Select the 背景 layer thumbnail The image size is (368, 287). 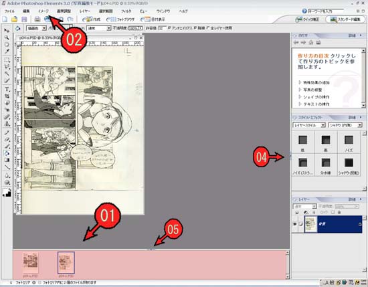coord(310,224)
